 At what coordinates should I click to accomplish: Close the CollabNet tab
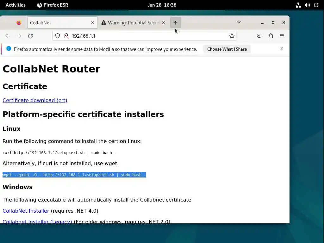[x=92, y=22]
